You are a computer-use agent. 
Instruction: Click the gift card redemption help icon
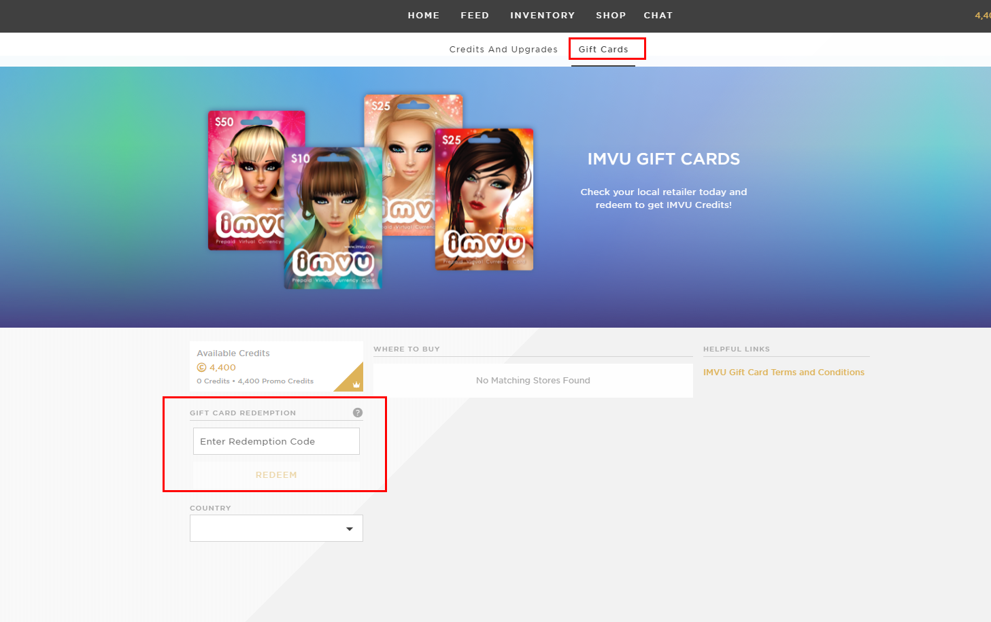coord(358,413)
